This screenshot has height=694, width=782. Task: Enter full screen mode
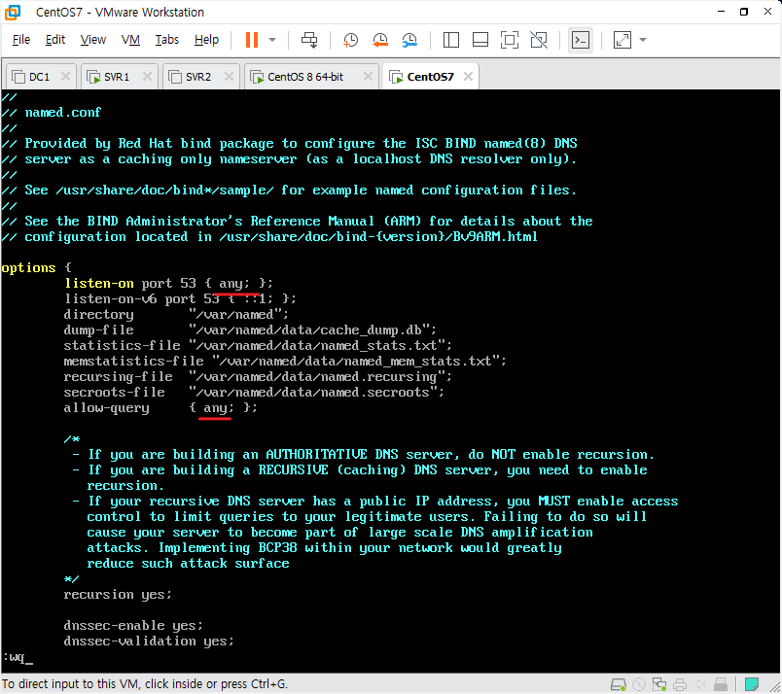click(x=510, y=40)
